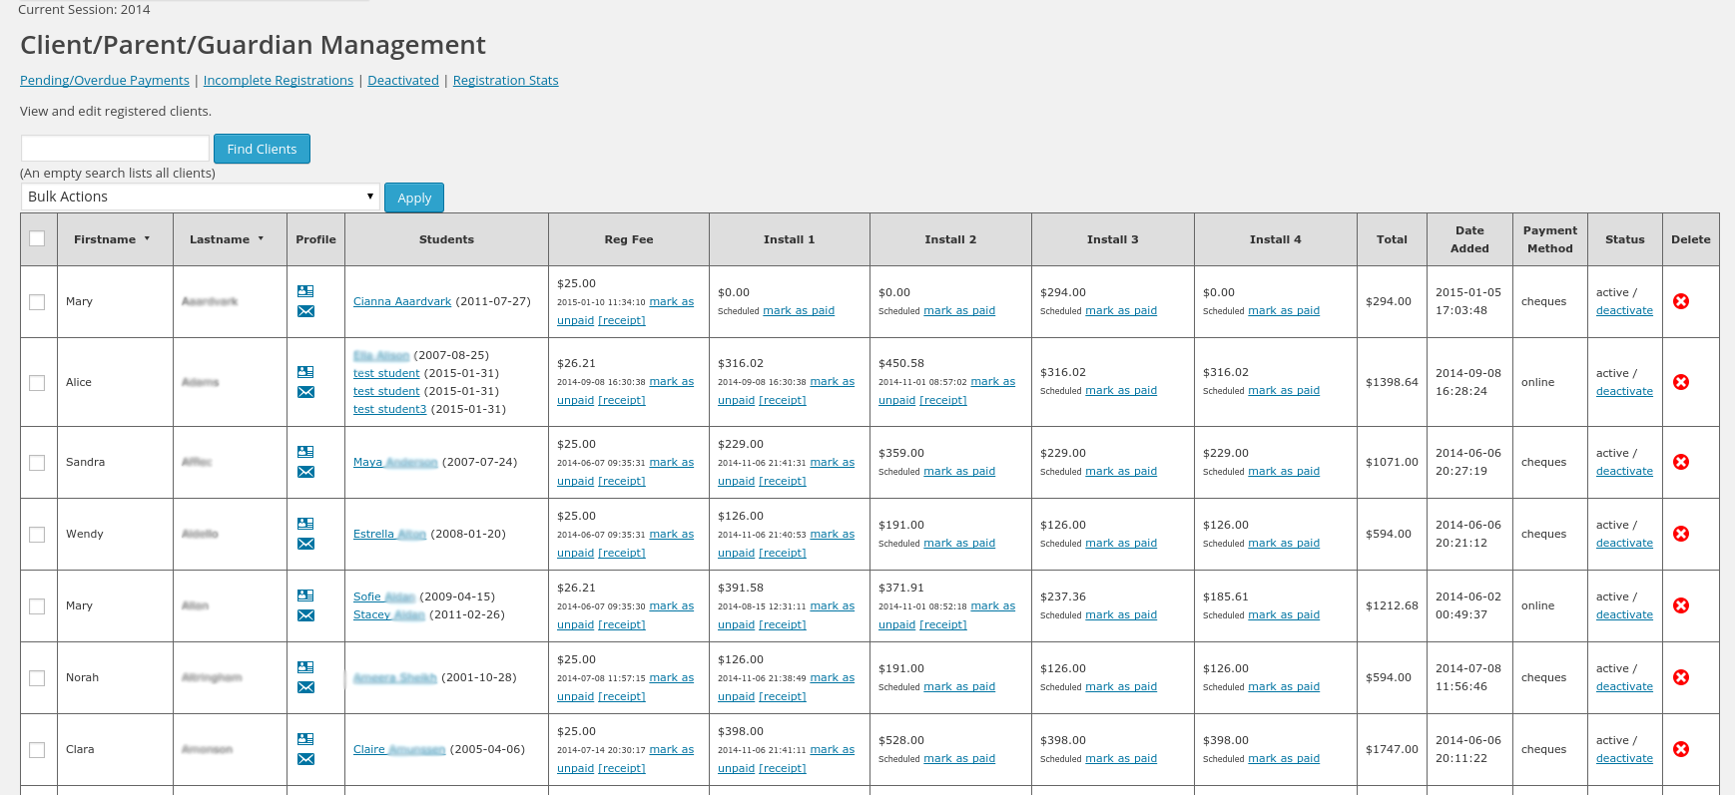Viewport: 1735px width, 795px height.
Task: Delete Alice's client record with red X
Action: coord(1681,382)
